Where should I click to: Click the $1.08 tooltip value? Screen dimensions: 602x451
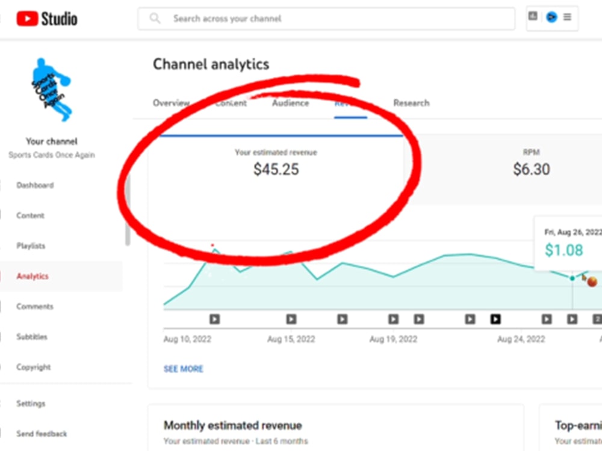pos(564,250)
